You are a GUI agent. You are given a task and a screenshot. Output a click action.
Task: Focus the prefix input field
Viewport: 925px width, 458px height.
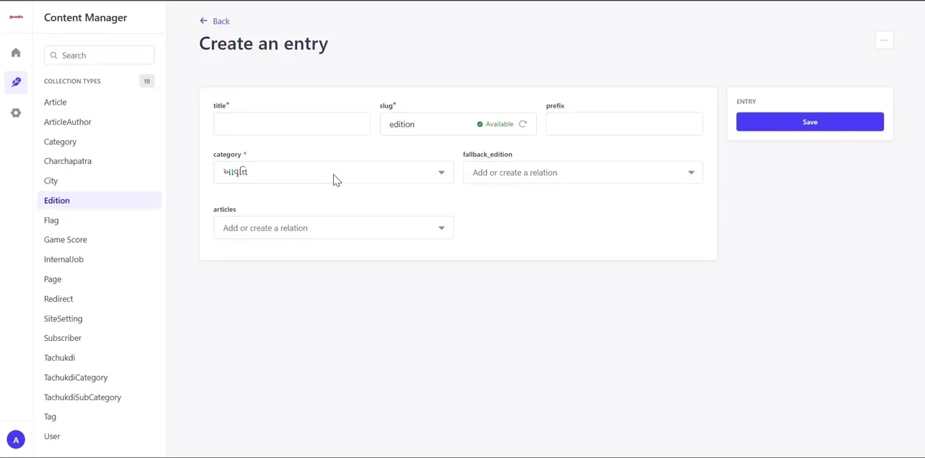point(624,124)
